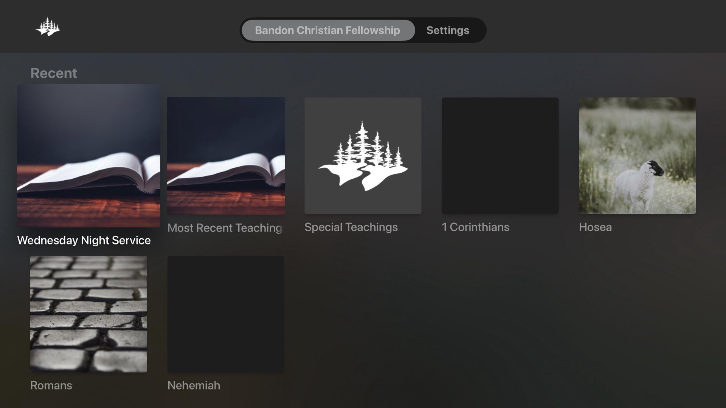Switch to the Settings tab
The image size is (726, 408).
coord(448,30)
